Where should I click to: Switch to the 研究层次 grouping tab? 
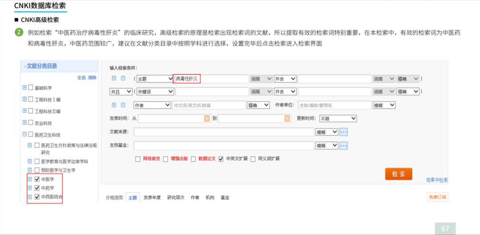(176, 198)
